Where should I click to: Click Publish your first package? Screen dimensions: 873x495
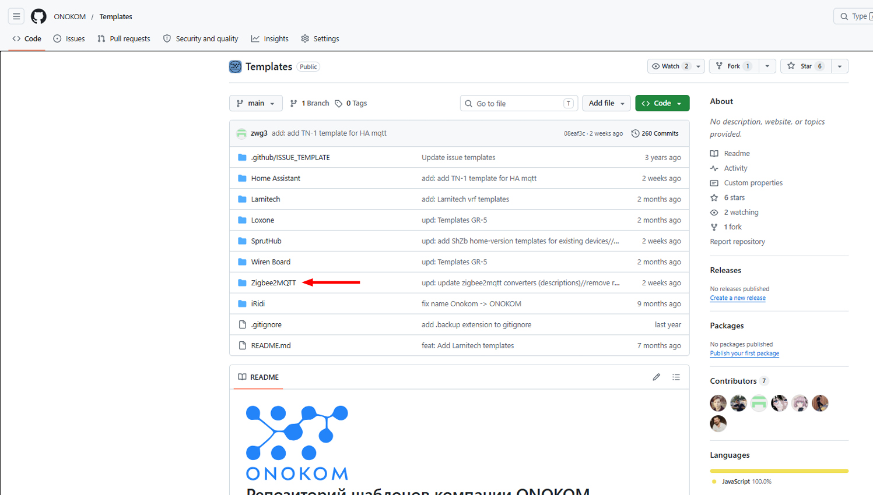745,353
